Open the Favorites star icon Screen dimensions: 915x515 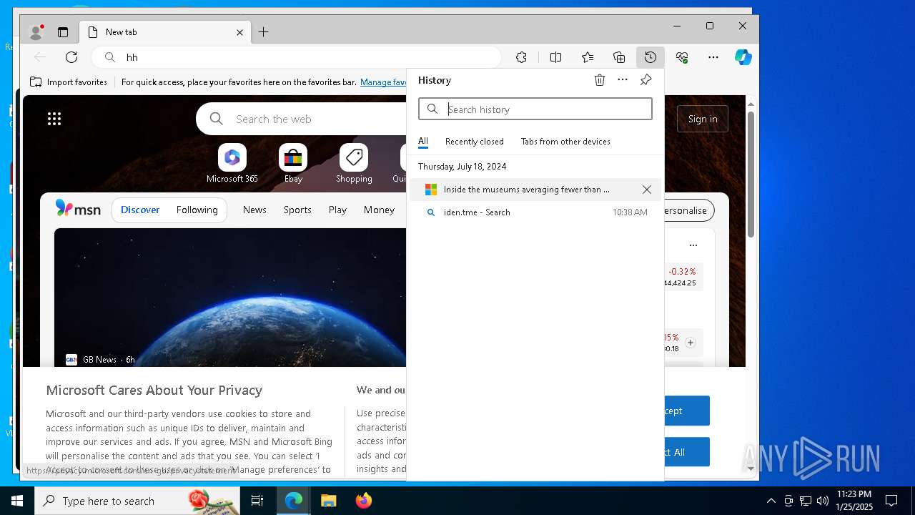click(588, 57)
